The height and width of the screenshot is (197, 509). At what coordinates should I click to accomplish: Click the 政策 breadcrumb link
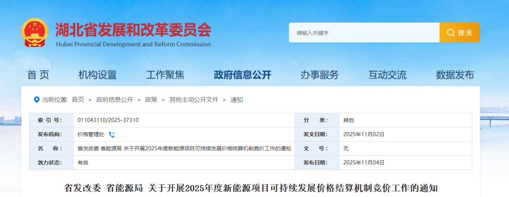pos(151,100)
